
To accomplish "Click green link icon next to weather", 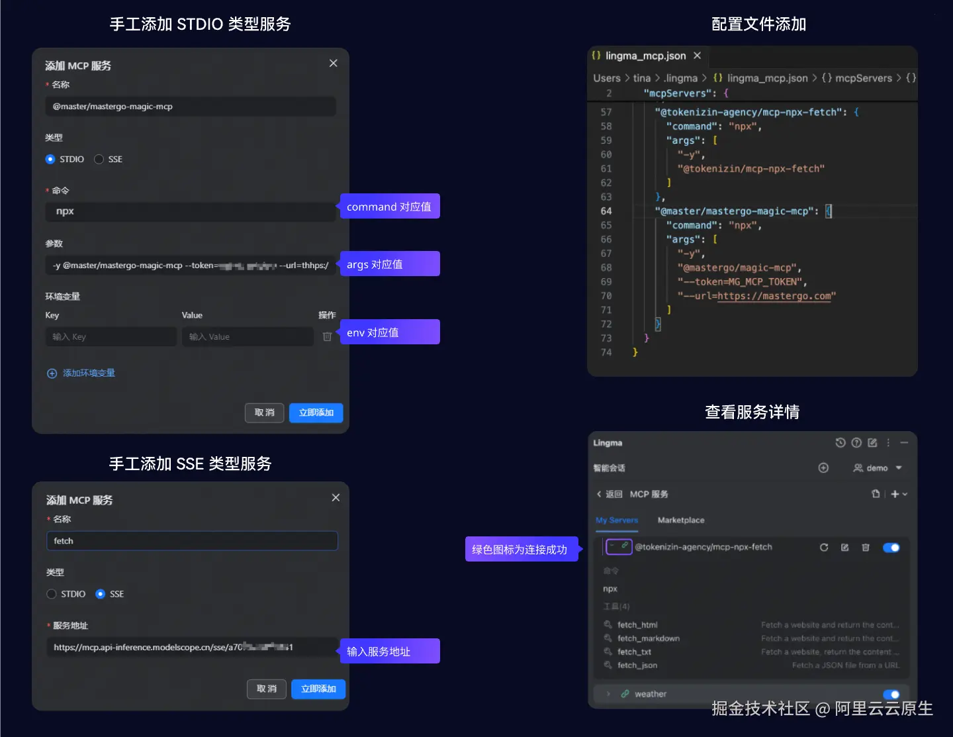I will (625, 694).
